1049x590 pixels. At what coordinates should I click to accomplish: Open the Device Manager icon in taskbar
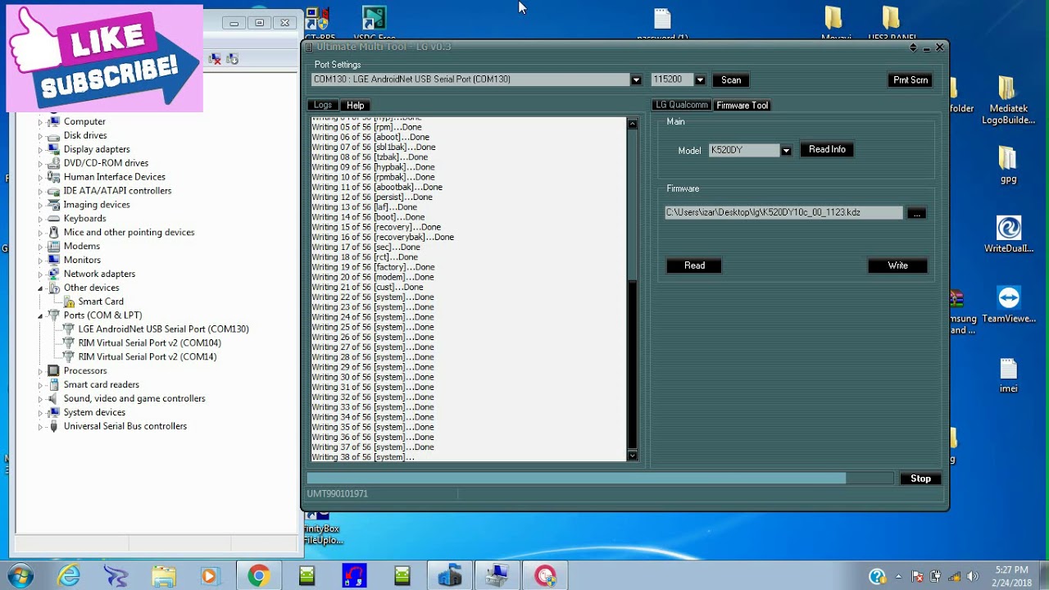(x=497, y=576)
